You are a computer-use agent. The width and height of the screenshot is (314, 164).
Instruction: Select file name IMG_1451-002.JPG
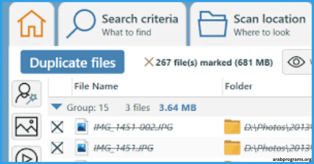(x=133, y=127)
